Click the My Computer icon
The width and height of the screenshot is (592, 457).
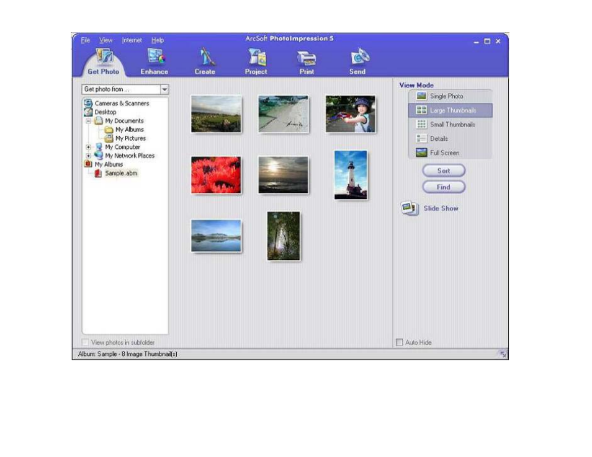pos(99,146)
